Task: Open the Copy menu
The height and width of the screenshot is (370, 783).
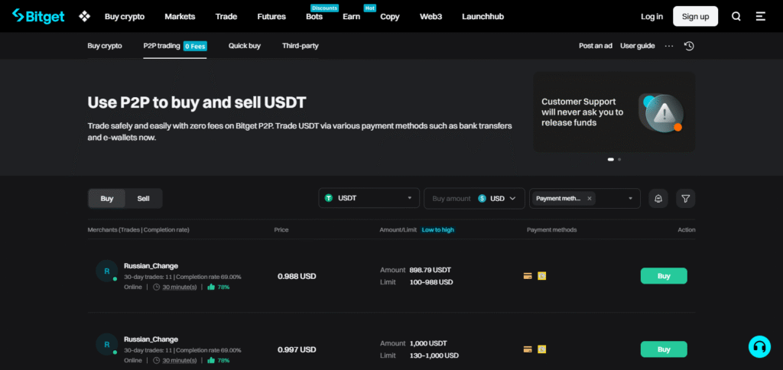Action: (x=389, y=17)
